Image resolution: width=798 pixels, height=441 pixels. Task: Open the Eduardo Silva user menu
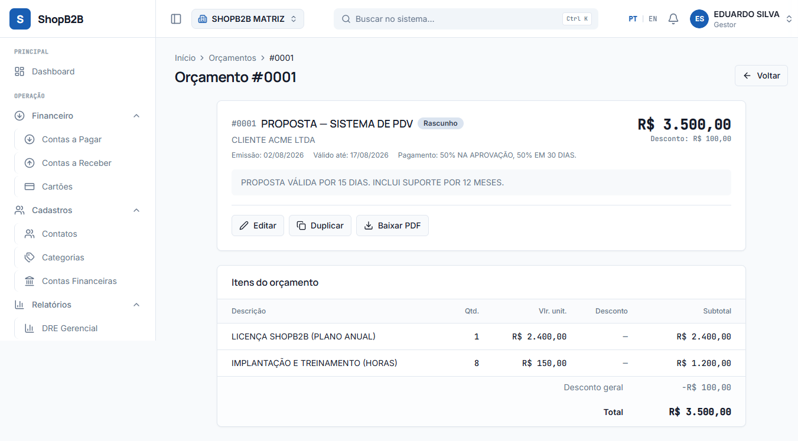pyautogui.click(x=741, y=19)
